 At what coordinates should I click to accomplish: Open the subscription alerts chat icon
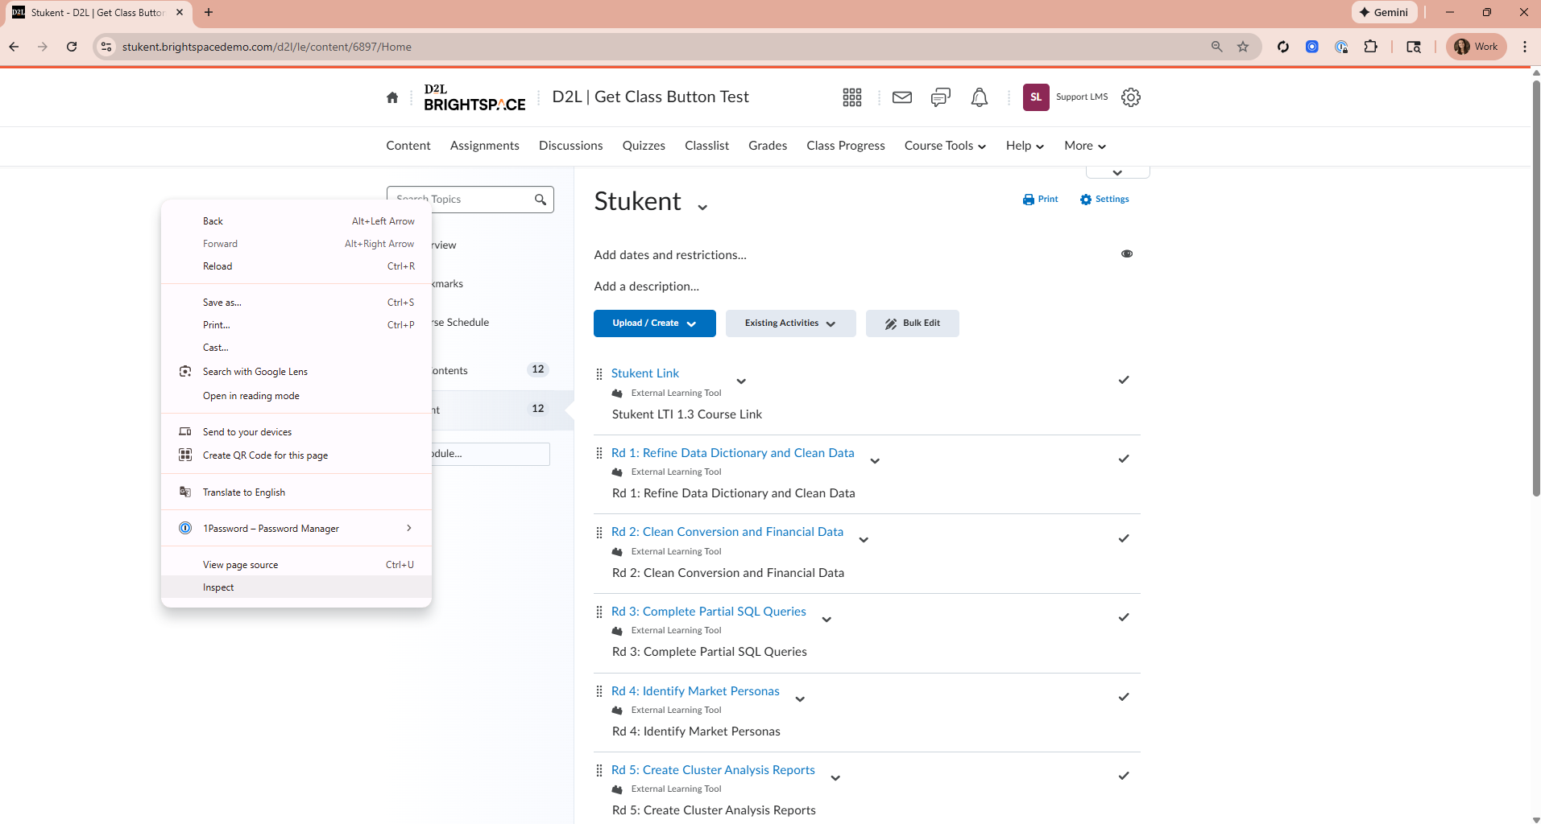(940, 97)
